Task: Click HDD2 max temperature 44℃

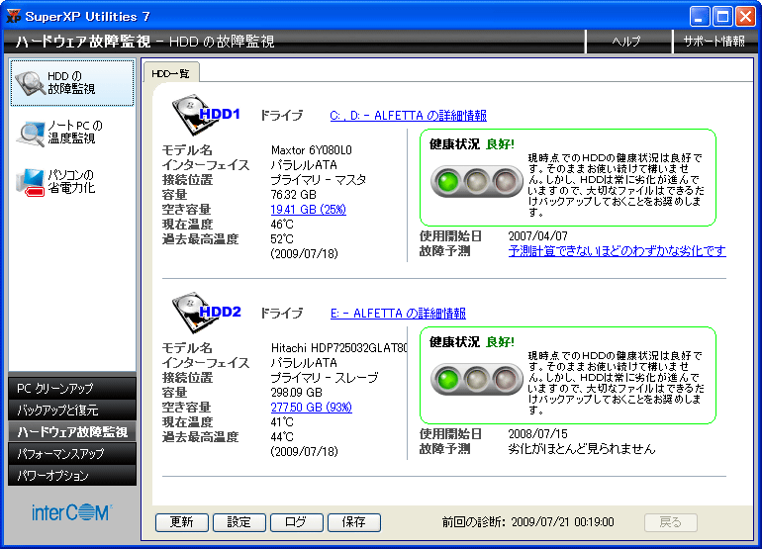Action: point(282,437)
